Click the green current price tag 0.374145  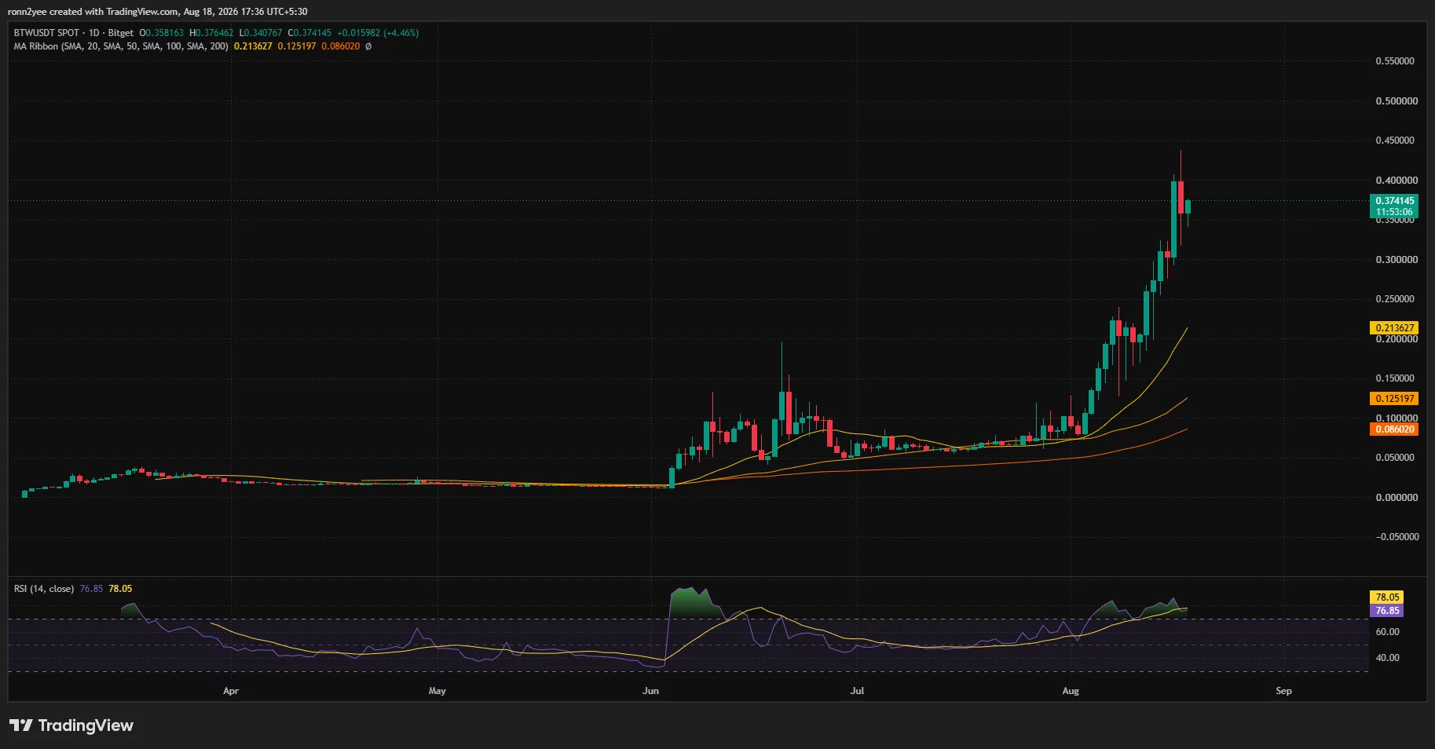1394,201
